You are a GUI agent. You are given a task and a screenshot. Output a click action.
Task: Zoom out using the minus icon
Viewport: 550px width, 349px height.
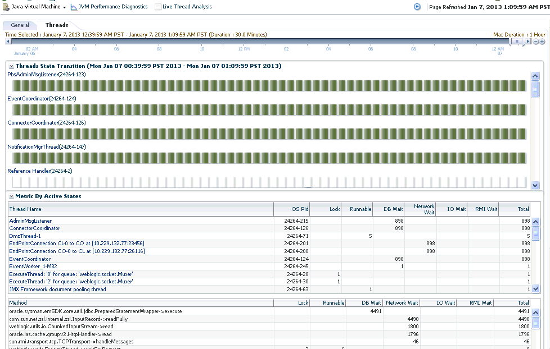pyautogui.click(x=535, y=41)
